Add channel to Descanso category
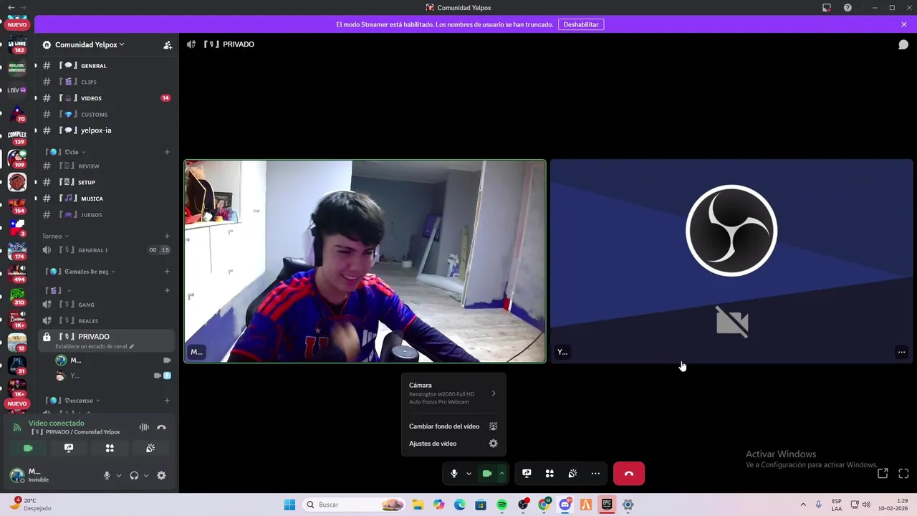 [167, 401]
